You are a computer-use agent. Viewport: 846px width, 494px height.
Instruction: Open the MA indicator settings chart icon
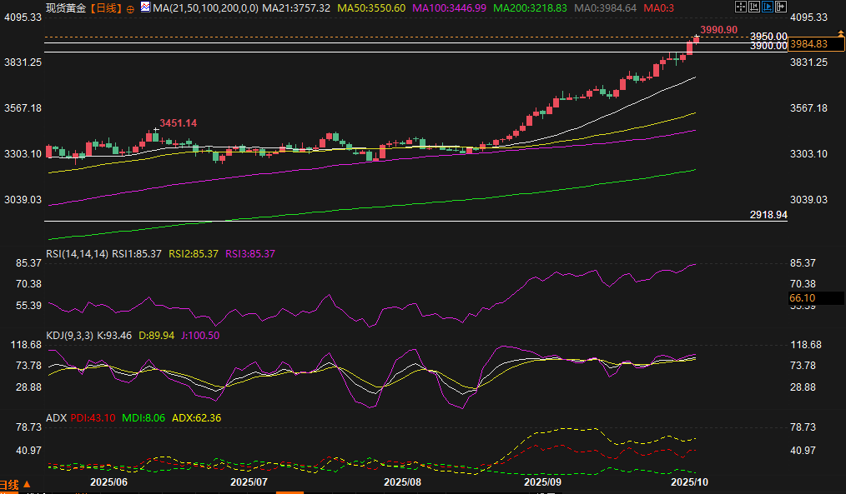pyautogui.click(x=145, y=7)
